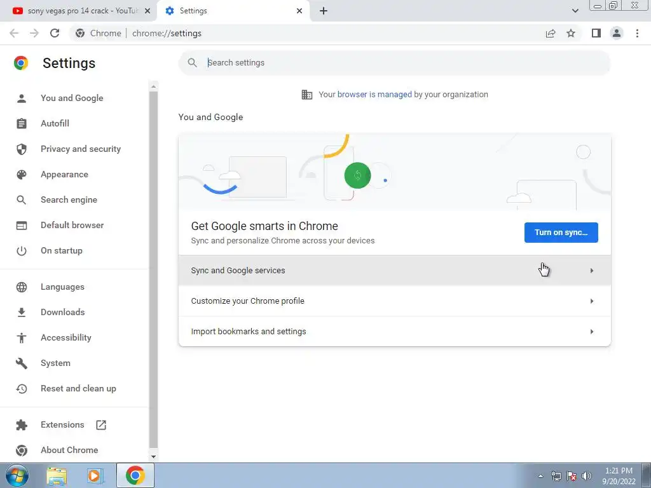Screen dimensions: 651x488
Task: Open About Chrome page
Action: pos(69,450)
